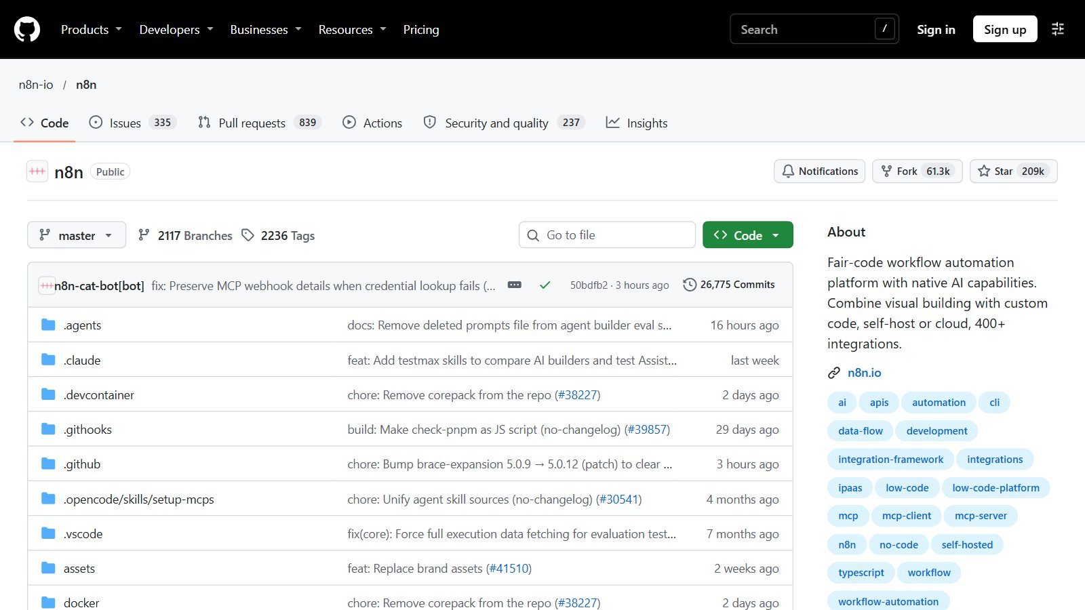Click the commit history clock icon

(690, 285)
